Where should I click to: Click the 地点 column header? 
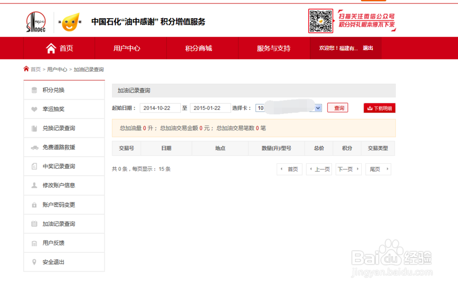(220, 148)
